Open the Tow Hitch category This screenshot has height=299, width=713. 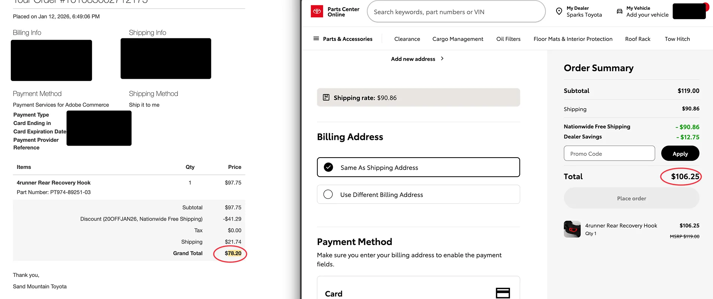pyautogui.click(x=677, y=39)
